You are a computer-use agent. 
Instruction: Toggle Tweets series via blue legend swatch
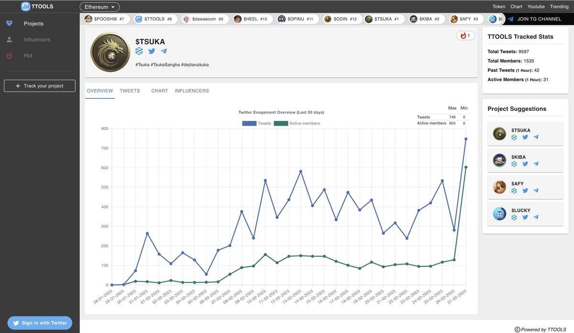pos(249,123)
